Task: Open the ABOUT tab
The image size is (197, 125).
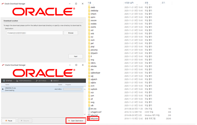Action: coord(55,81)
